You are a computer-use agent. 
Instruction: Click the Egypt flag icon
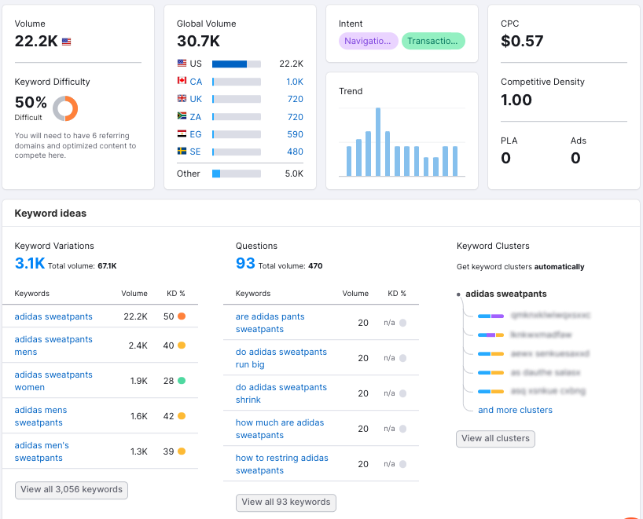point(182,134)
